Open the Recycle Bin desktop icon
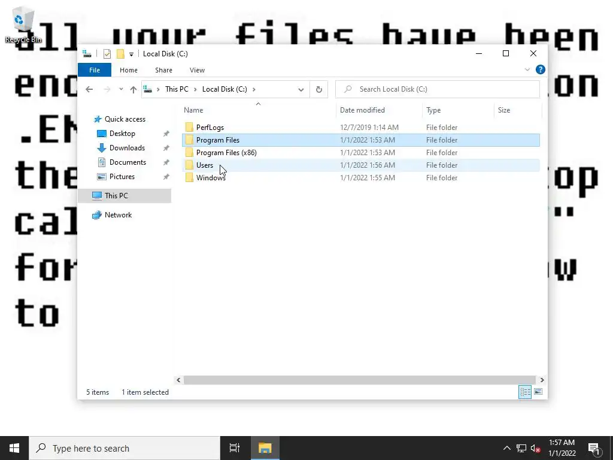This screenshot has width=613, height=460. [x=23, y=24]
